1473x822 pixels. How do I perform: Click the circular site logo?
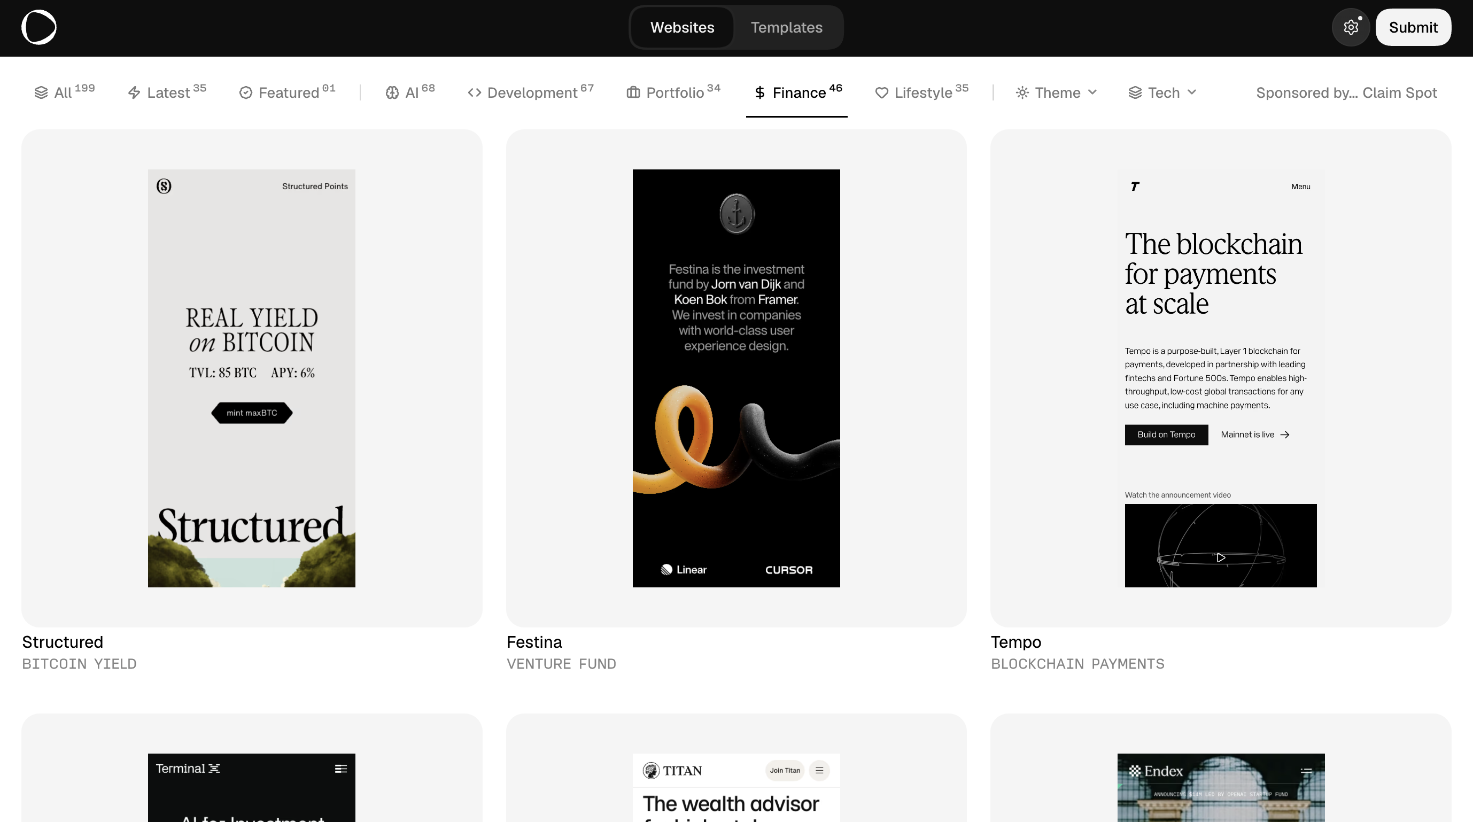[40, 27]
